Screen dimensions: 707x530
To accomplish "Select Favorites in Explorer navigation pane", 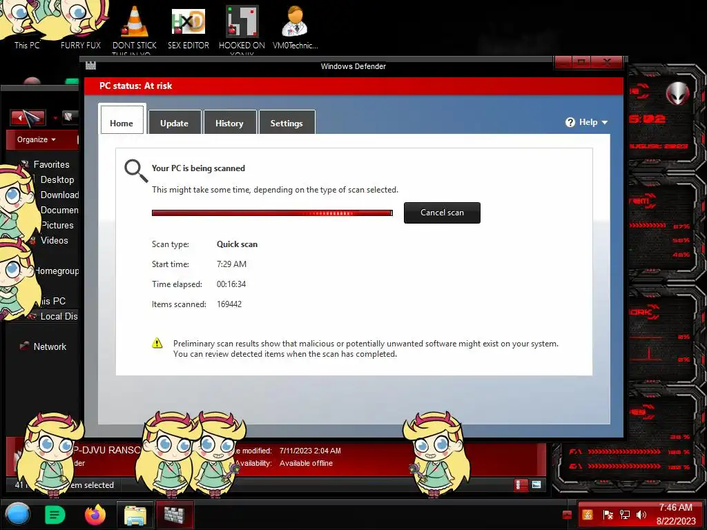I will pos(51,164).
